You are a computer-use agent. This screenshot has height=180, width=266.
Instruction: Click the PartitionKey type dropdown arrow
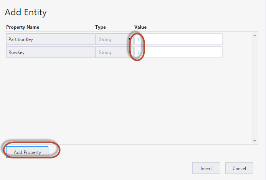tap(130, 39)
